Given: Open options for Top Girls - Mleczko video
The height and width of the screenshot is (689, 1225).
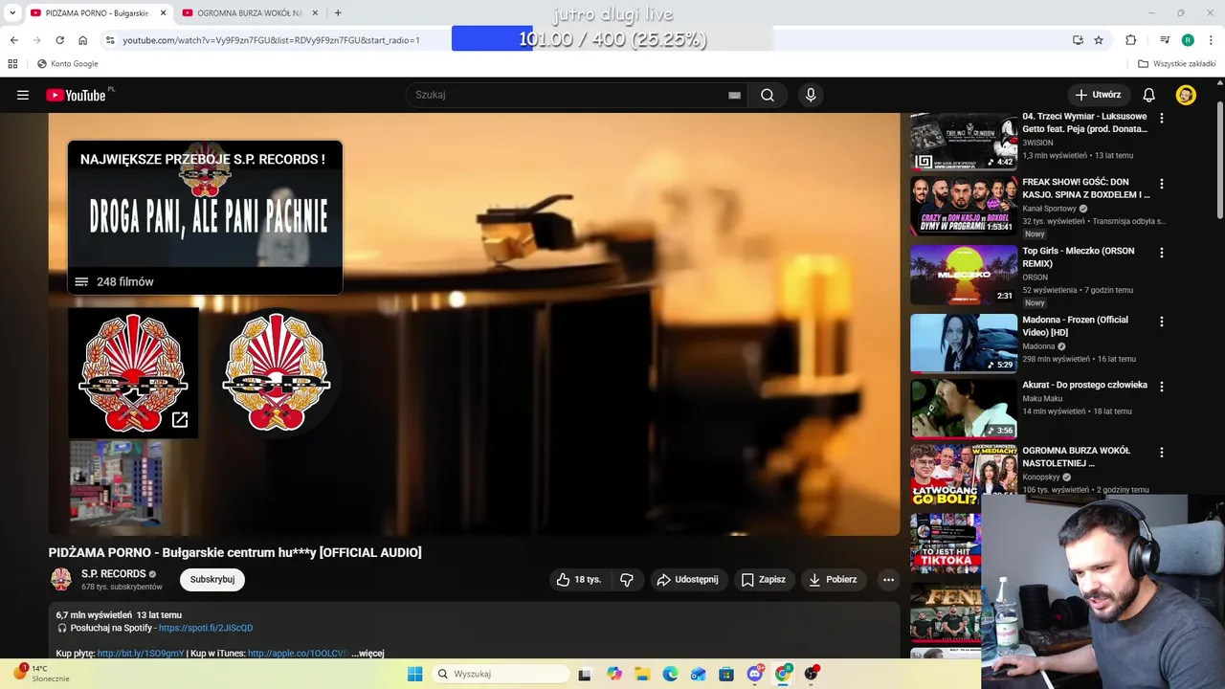Looking at the screenshot, I should point(1162,253).
